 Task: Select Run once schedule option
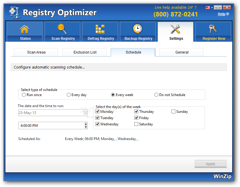point(24,95)
